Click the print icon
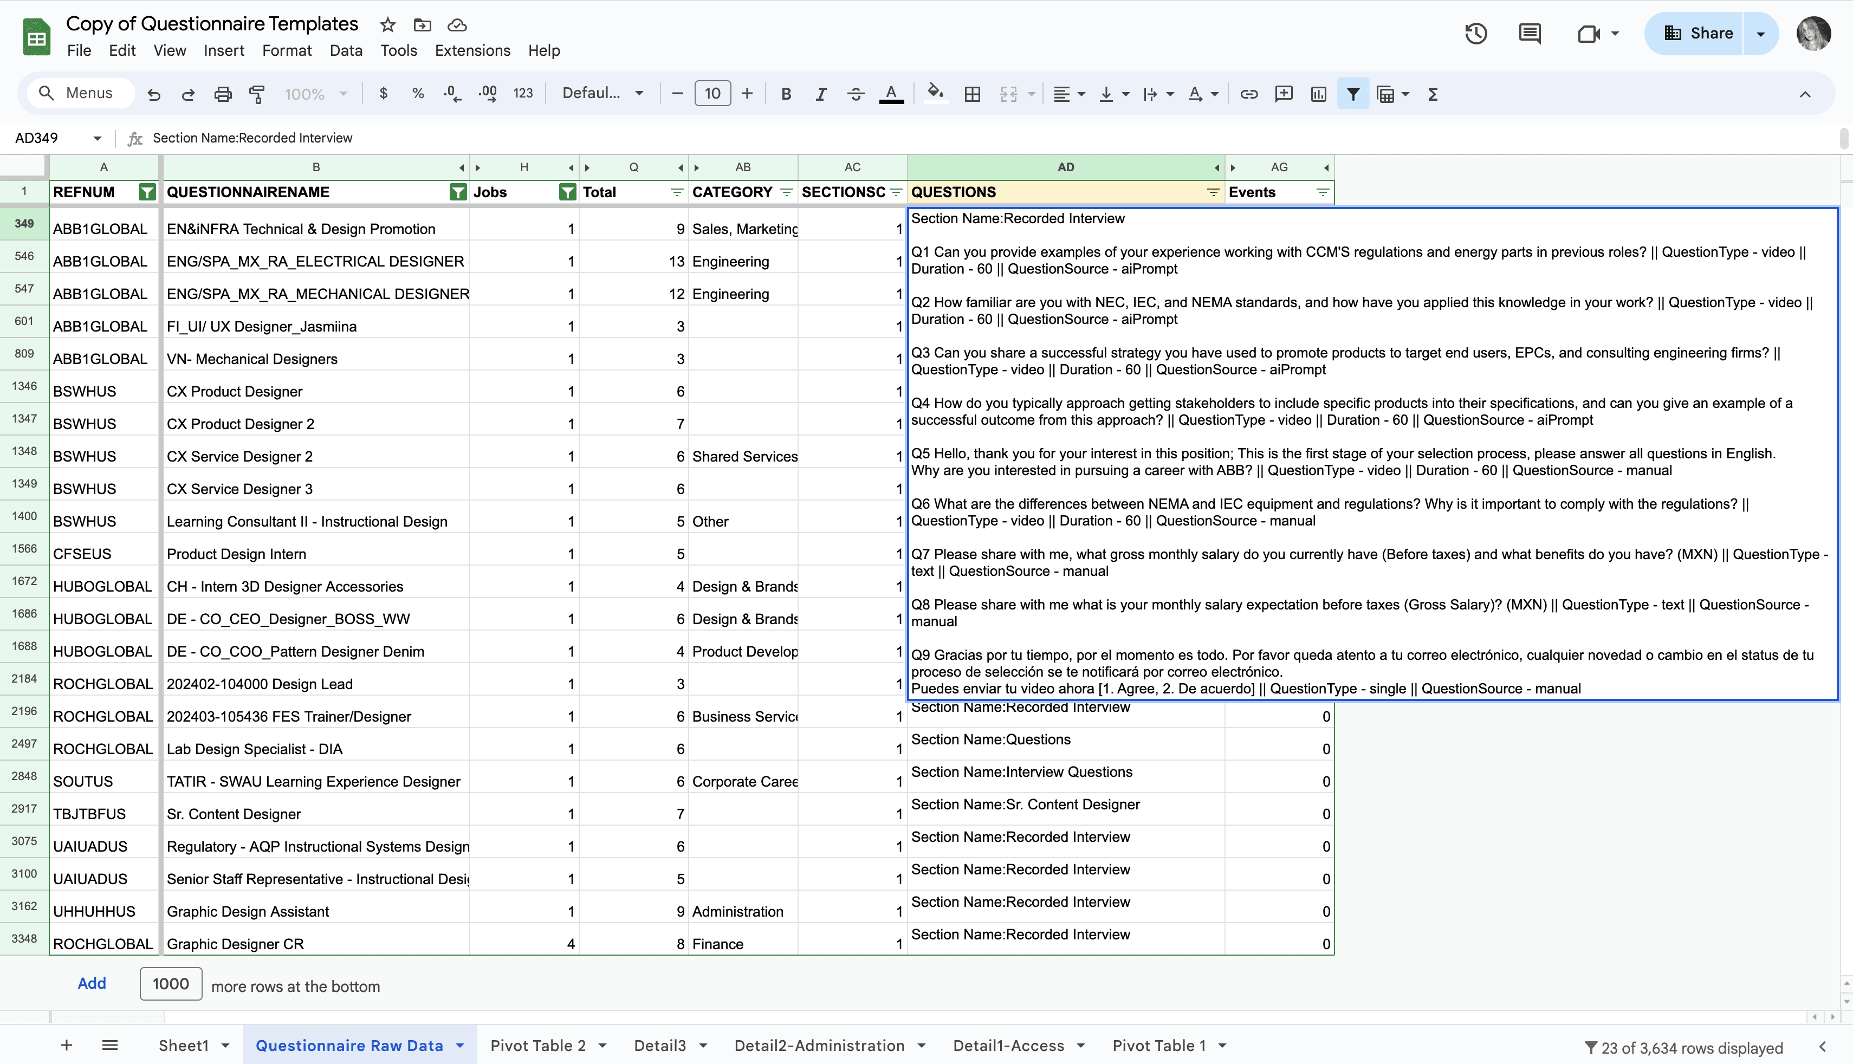1853x1064 pixels. [222, 94]
